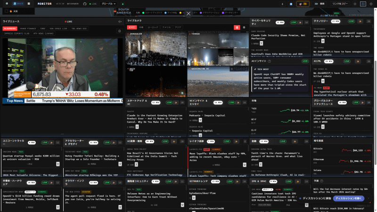The image size is (377, 212).
Task: Close the map legend with X
Action: pyautogui.click(x=188, y=14)
